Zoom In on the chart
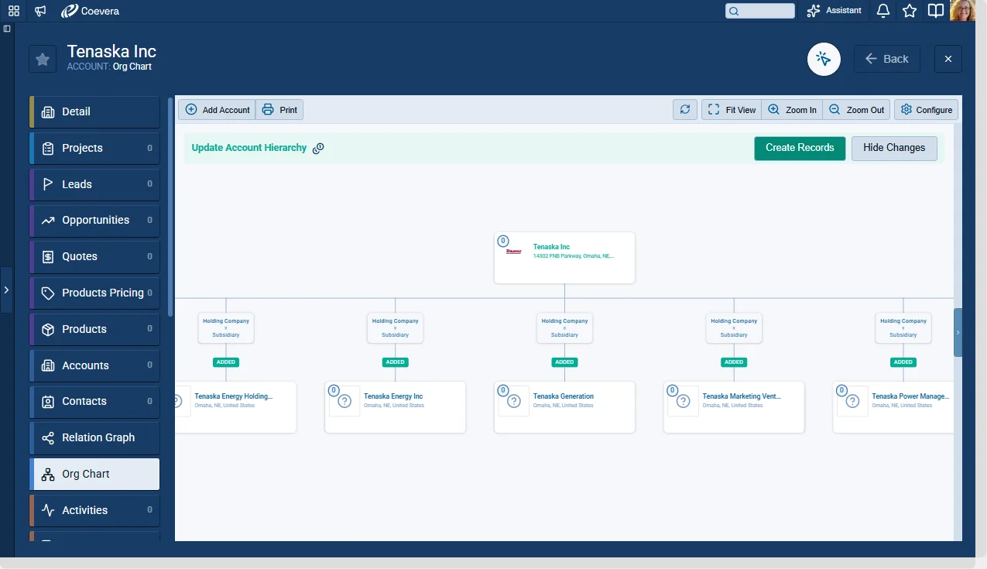This screenshot has height=569, width=987. coord(792,110)
